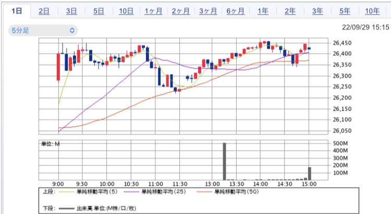Show the 10年 chart range
This screenshot has width=391, height=214.
pos(372,11)
